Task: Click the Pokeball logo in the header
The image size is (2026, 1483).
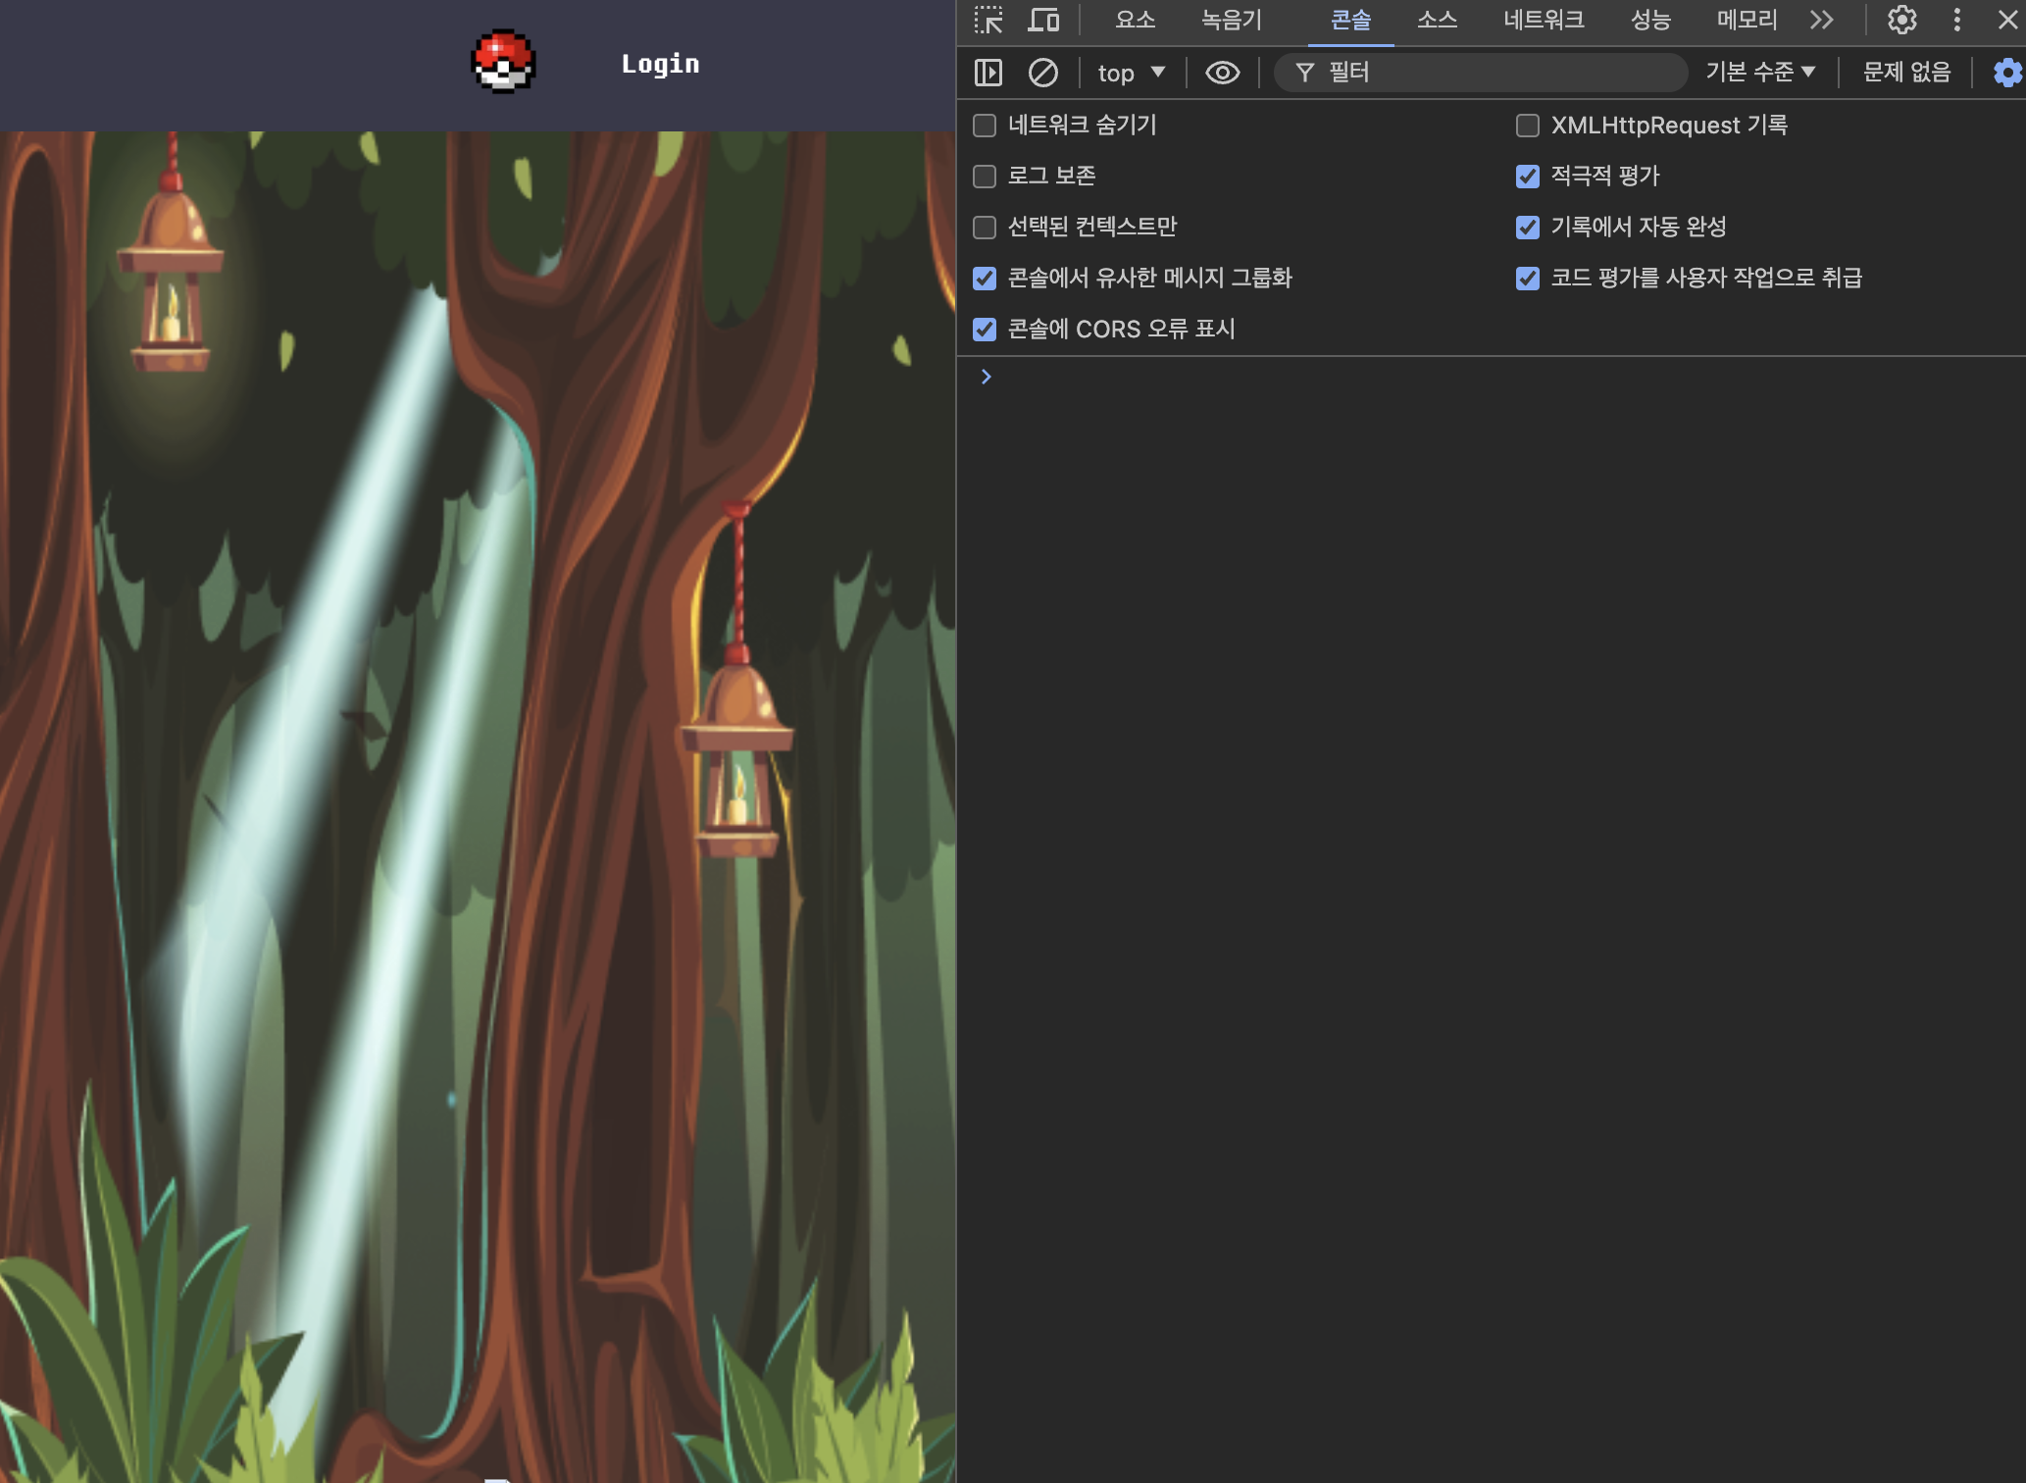Action: (x=503, y=62)
